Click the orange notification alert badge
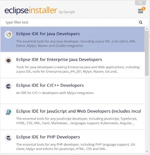This screenshot has height=155, width=150. point(143,8)
